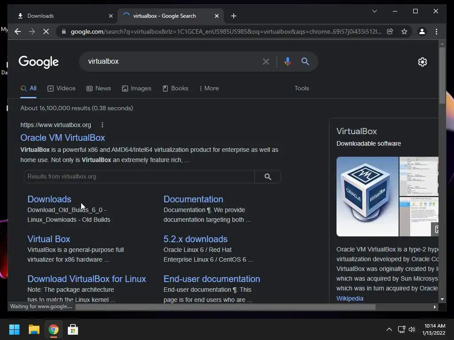Open the tab search dropdown
454x340 pixels.
pyautogui.click(x=374, y=11)
